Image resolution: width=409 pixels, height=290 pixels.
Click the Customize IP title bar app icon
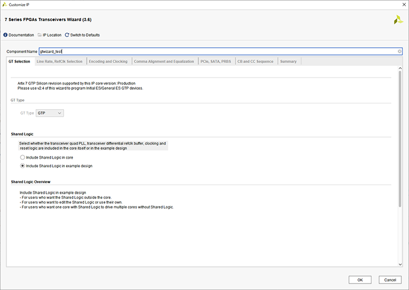(x=5, y=5)
